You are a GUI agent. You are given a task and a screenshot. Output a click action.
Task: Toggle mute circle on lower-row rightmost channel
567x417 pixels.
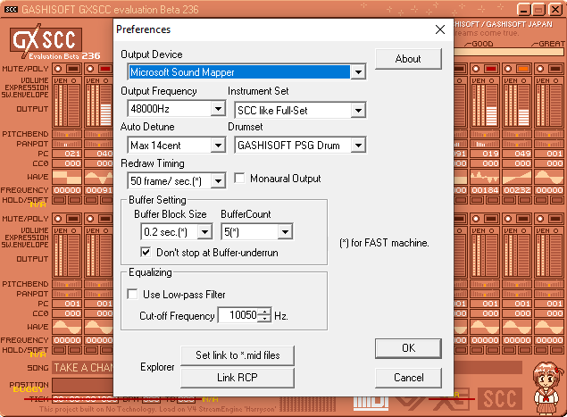coord(540,219)
